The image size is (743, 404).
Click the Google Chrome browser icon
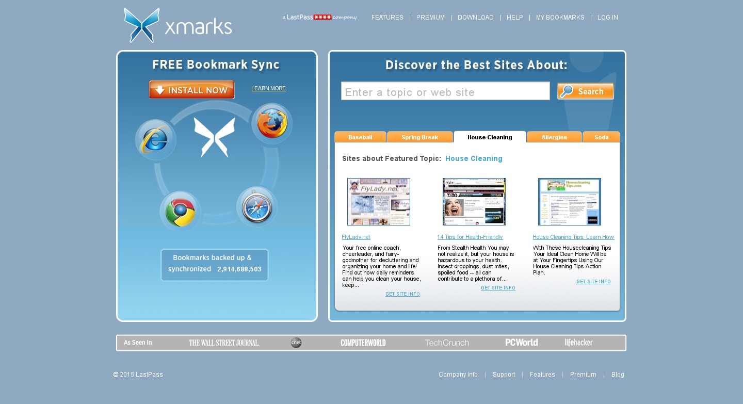coord(180,211)
